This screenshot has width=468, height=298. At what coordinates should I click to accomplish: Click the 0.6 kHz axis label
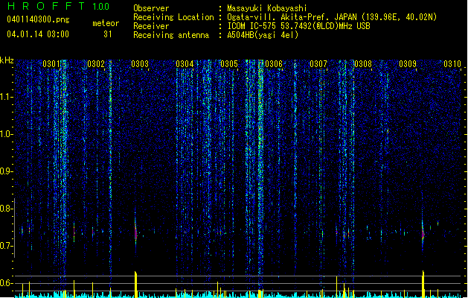(x=7, y=283)
